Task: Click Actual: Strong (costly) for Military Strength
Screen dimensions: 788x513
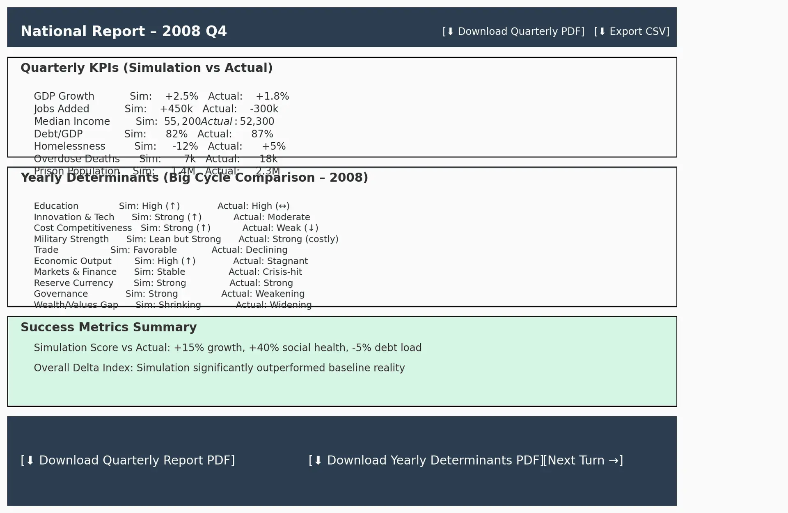Action: (x=289, y=239)
